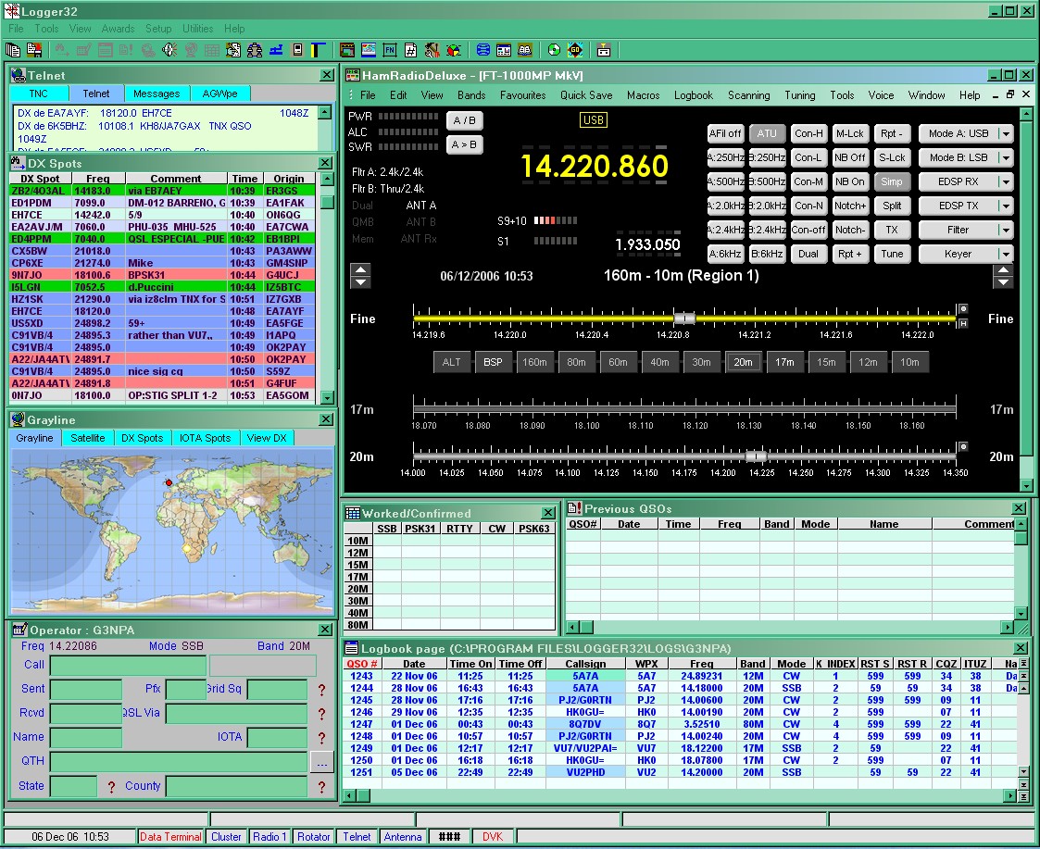
Task: Click the hash symbol page icon
Action: point(411,50)
